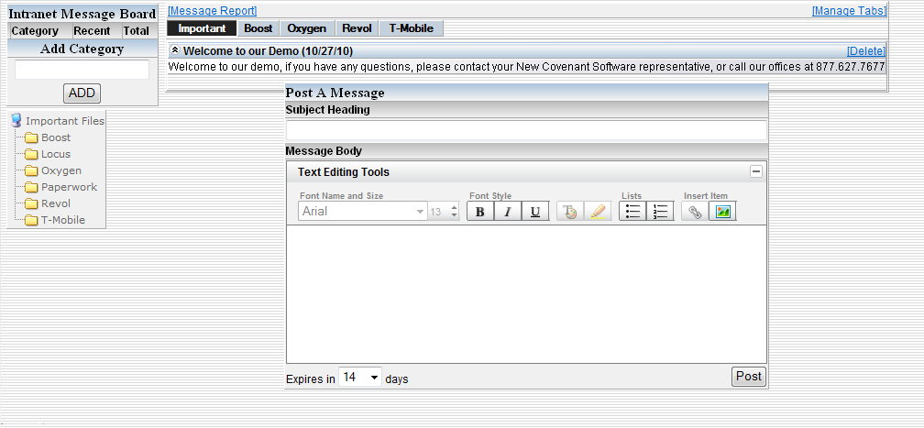The image size is (924, 428).
Task: Click the insert image icon
Action: 722,212
